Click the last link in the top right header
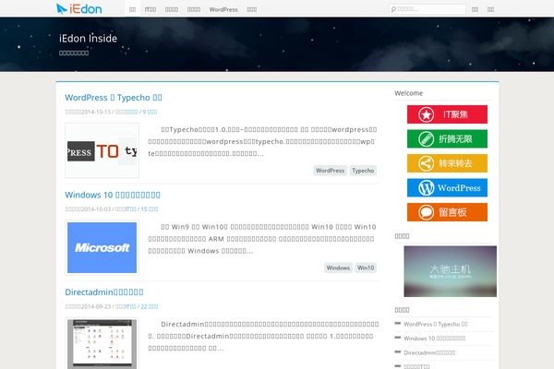554x369 pixels. tap(491, 9)
